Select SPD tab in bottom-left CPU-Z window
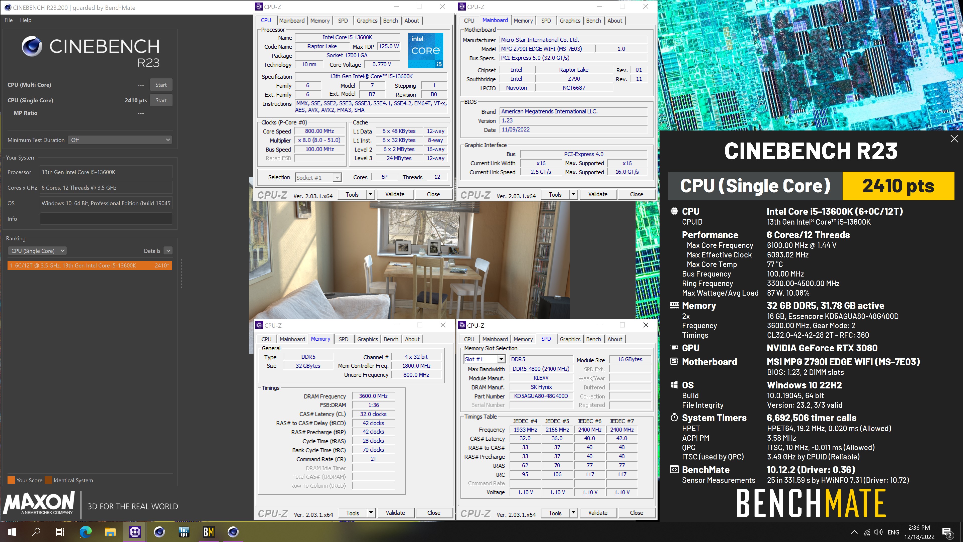The width and height of the screenshot is (963, 542). pos(343,339)
